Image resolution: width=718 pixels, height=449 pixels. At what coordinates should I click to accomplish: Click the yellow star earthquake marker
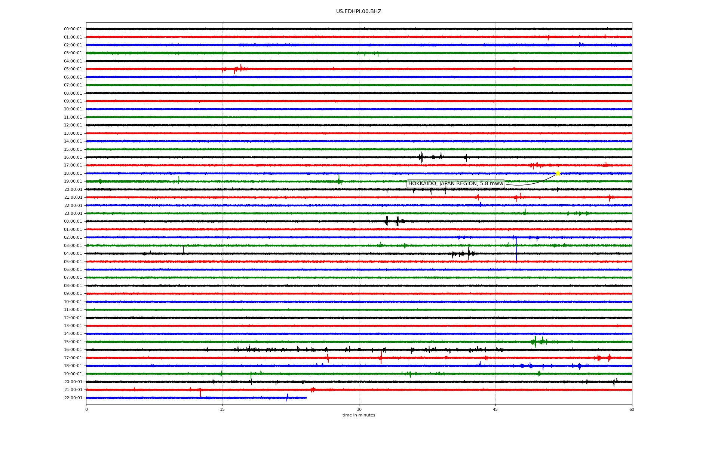click(558, 173)
